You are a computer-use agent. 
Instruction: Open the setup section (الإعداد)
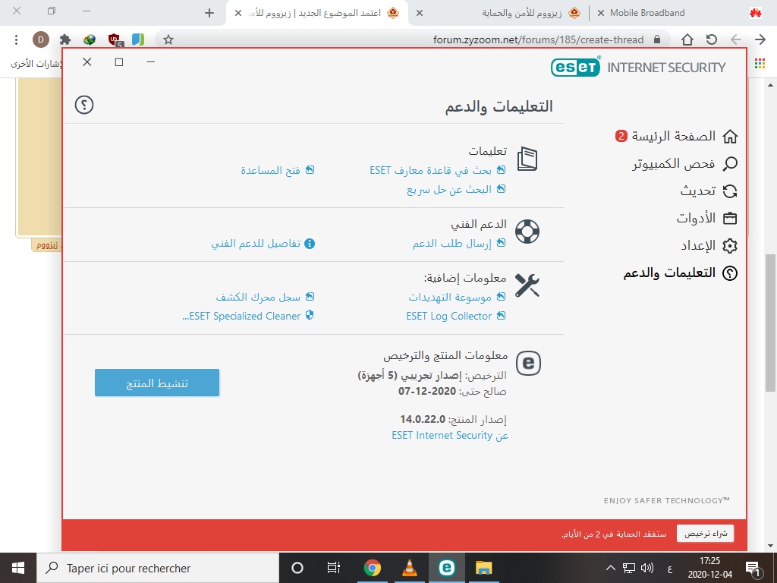[x=709, y=245]
